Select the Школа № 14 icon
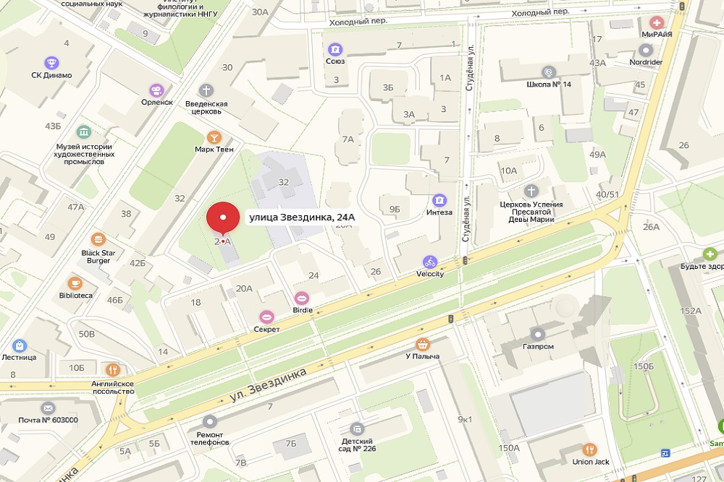The width and height of the screenshot is (724, 482). (549, 72)
